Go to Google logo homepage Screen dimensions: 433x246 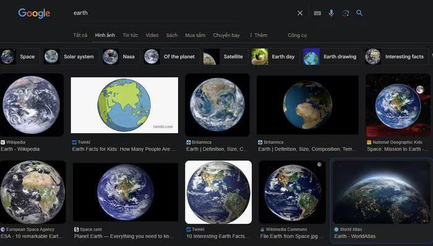click(x=34, y=13)
